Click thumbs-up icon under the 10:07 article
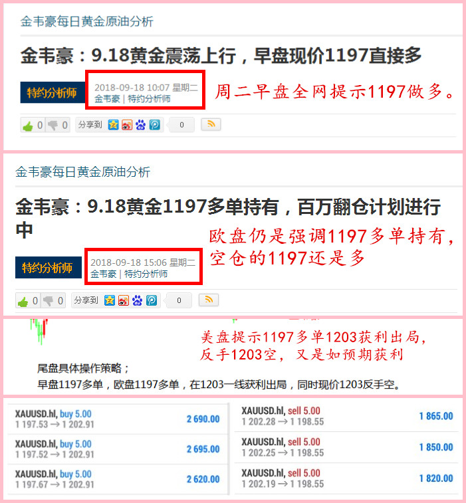The image size is (466, 503). pyautogui.click(x=28, y=126)
